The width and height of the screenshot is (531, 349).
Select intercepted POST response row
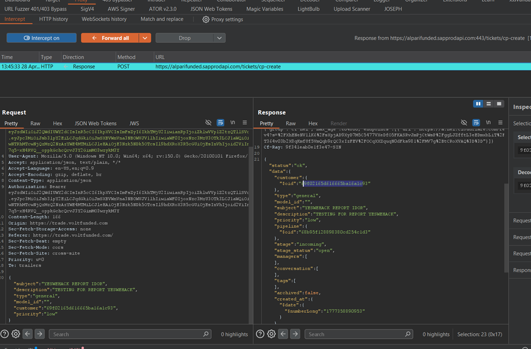click(x=265, y=67)
